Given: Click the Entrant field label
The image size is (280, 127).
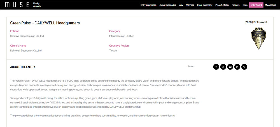Looking at the screenshot, I should pyautogui.click(x=14, y=31).
